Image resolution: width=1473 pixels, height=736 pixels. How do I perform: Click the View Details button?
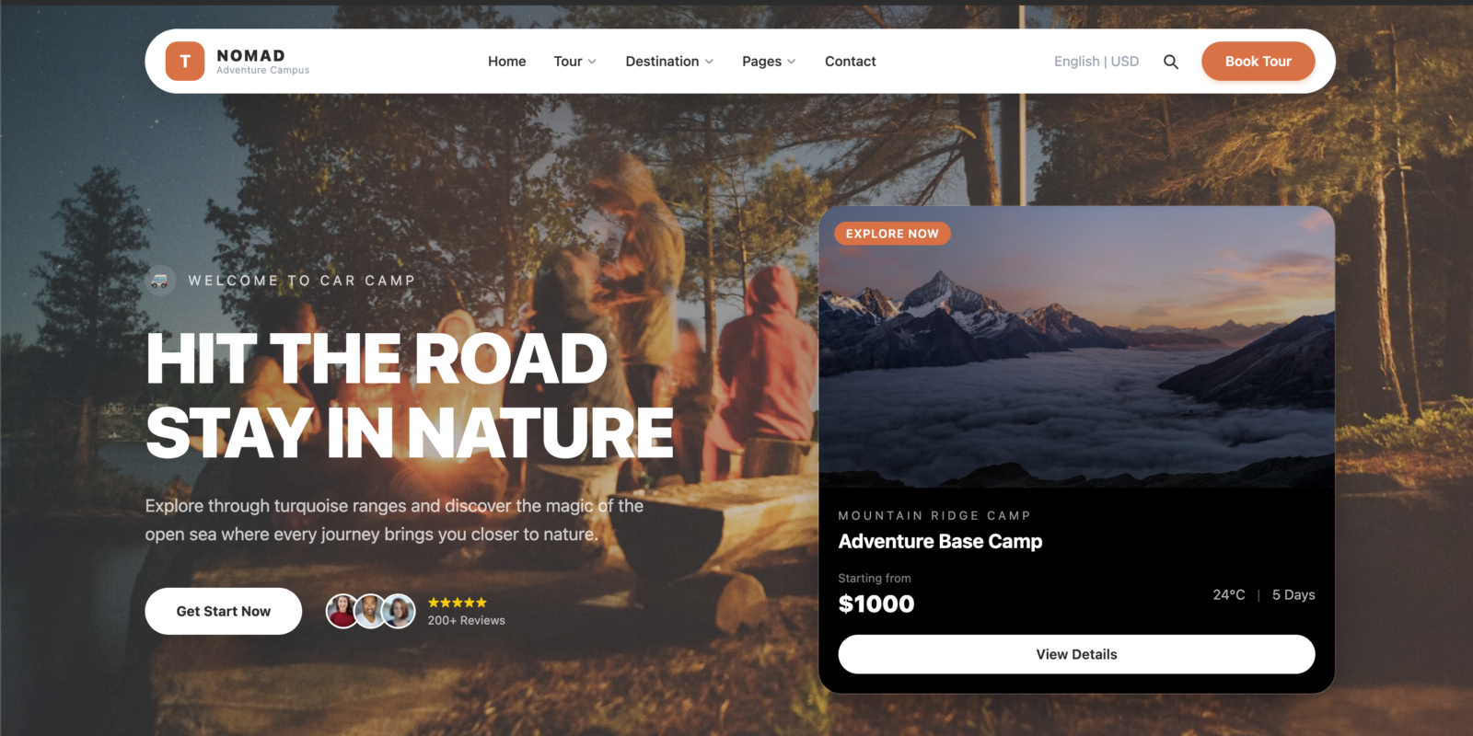coord(1076,654)
